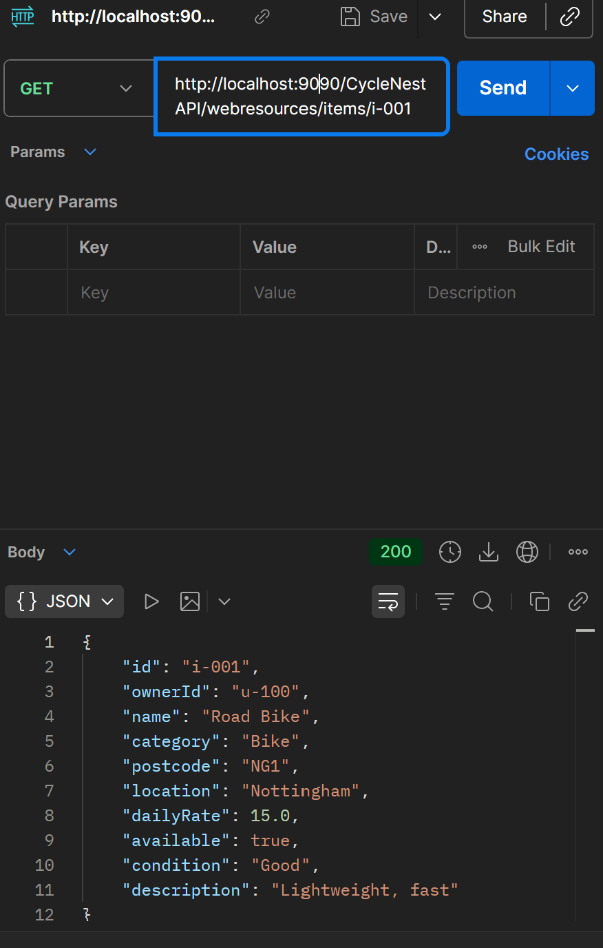603x948 pixels.
Task: Open query params more options ellipsis
Action: (x=480, y=247)
